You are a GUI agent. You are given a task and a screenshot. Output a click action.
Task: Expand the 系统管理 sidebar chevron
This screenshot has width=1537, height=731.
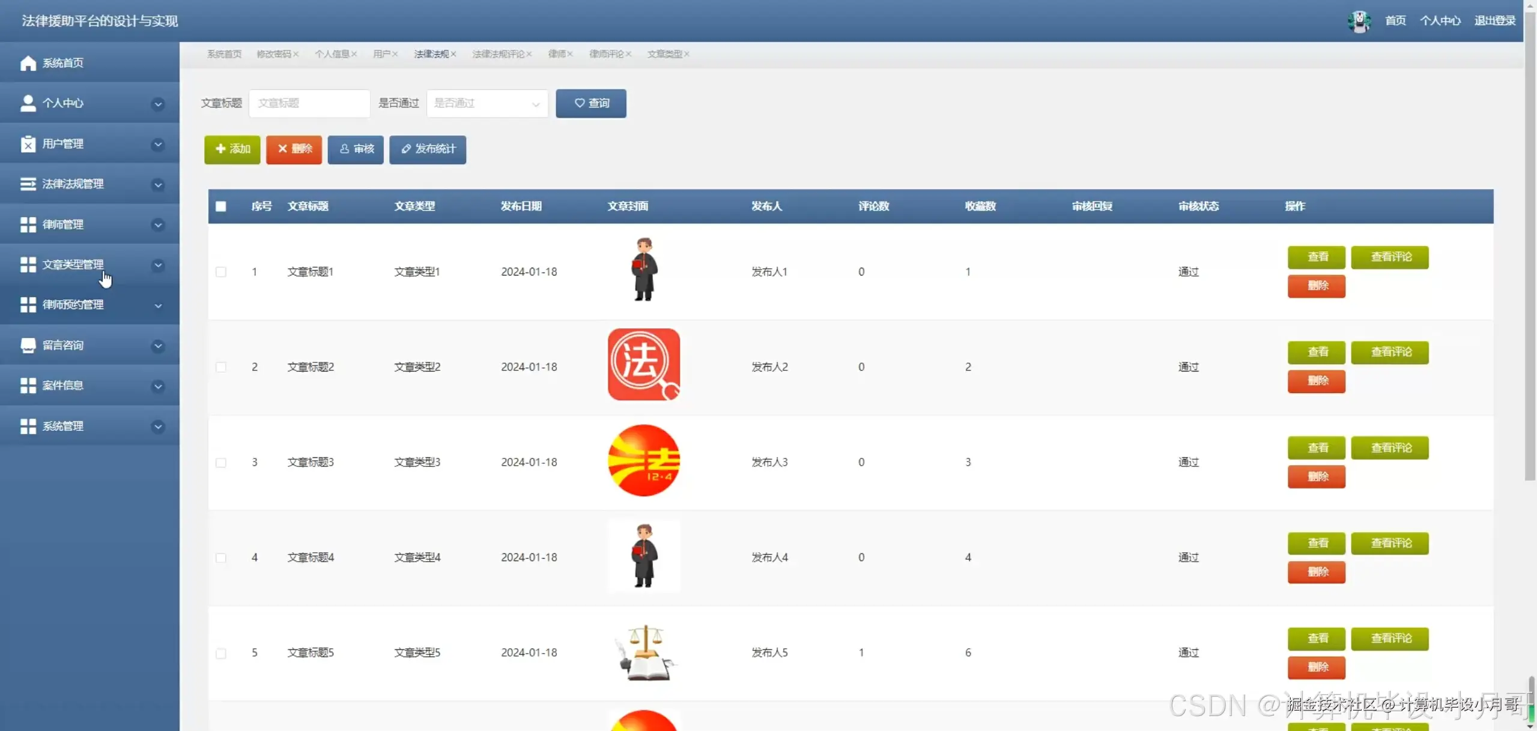point(158,427)
